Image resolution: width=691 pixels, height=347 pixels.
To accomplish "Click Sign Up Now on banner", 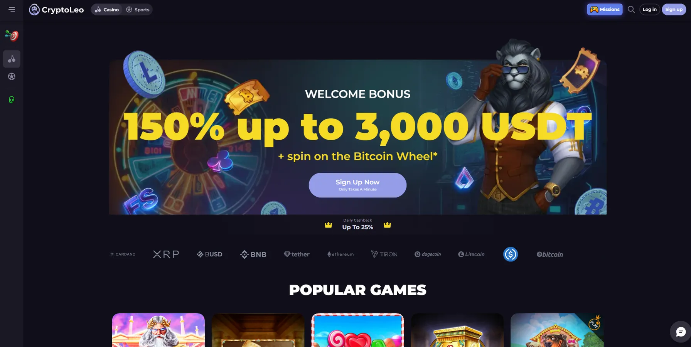I will point(357,185).
